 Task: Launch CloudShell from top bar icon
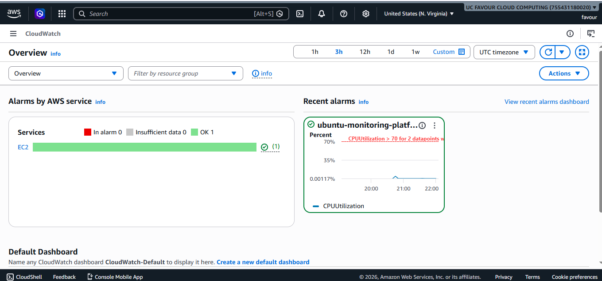pos(300,14)
